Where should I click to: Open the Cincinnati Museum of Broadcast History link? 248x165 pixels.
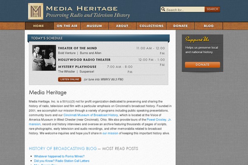pyautogui.click(x=91, y=115)
